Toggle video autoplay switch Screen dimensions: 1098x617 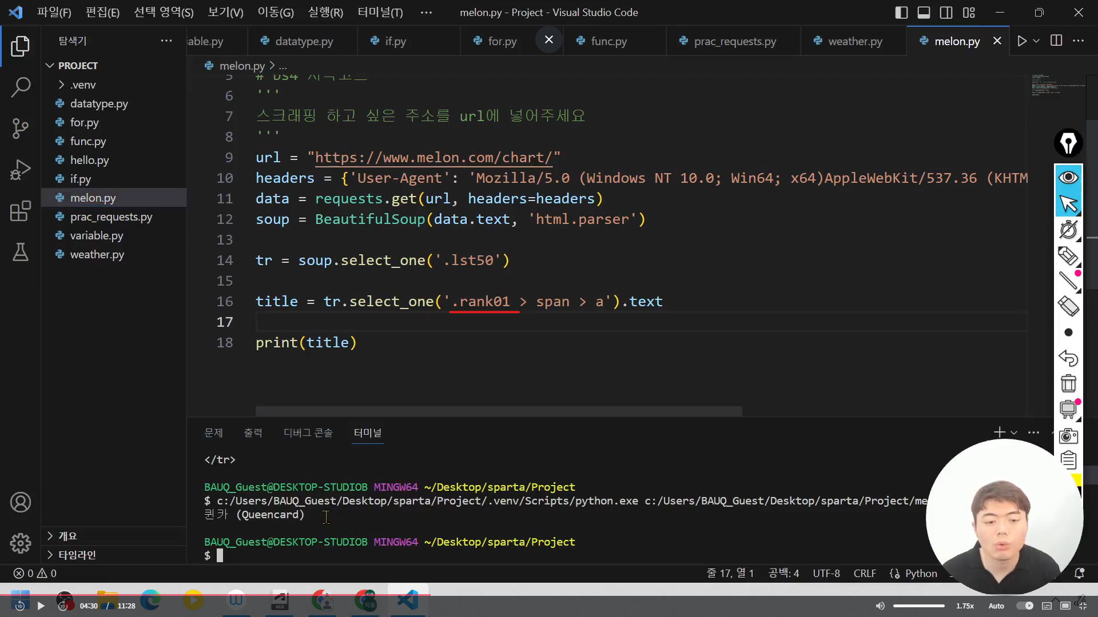click(1025, 606)
